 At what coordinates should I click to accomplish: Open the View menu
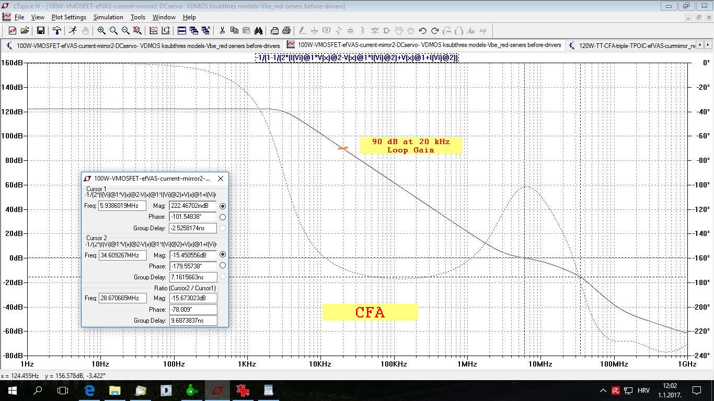(x=38, y=17)
